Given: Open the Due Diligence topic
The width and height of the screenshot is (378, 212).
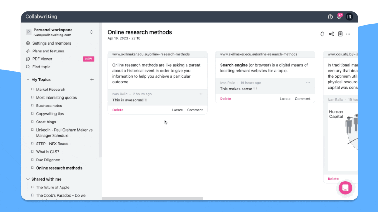Looking at the screenshot, I should [x=48, y=160].
